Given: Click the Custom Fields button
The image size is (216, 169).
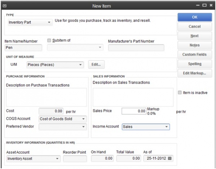Looking at the screenshot, I should [194, 55].
